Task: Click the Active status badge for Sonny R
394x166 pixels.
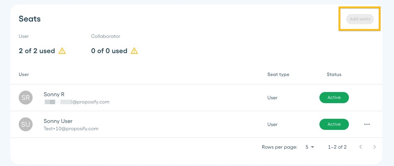Action: click(x=334, y=98)
